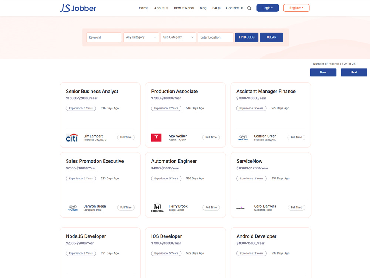Open the FAQs menu item

click(216, 8)
